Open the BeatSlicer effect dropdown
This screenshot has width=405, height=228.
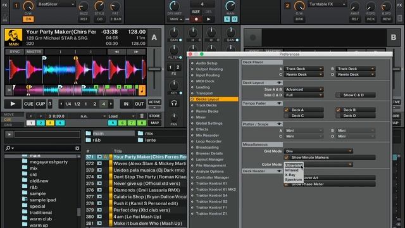(x=56, y=4)
